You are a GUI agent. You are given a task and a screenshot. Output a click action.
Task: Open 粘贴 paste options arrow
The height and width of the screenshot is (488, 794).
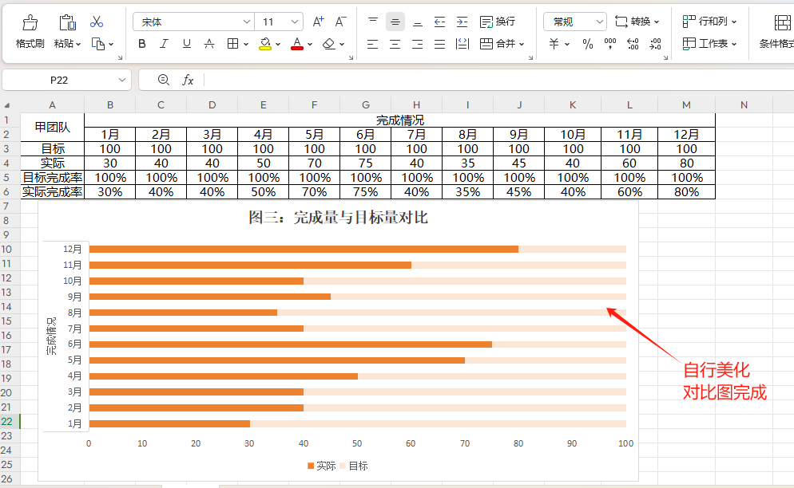pyautogui.click(x=78, y=45)
